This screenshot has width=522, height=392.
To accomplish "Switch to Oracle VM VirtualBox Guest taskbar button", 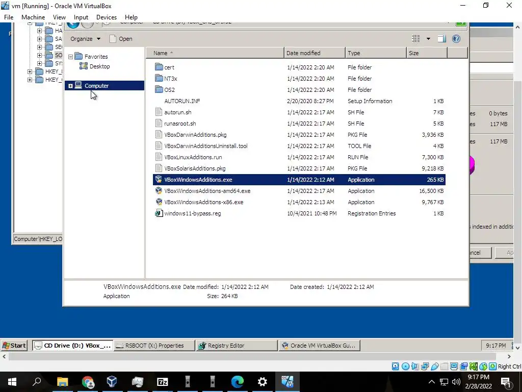I will (x=319, y=346).
